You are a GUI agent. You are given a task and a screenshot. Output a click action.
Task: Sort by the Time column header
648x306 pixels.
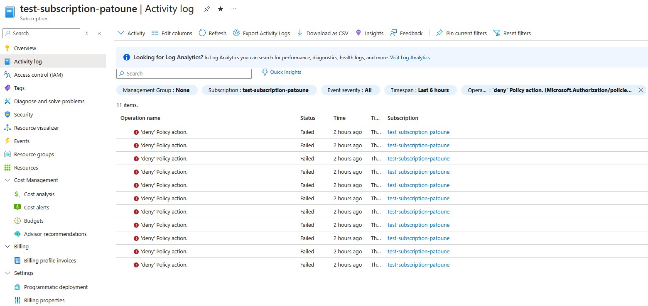[339, 118]
